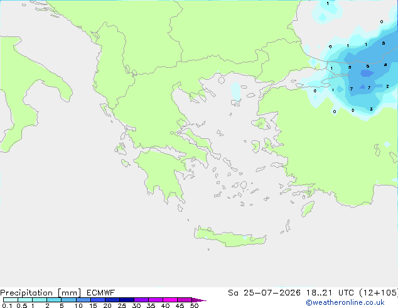The height and width of the screenshot is (308, 398).
Task: Click the precipitation value '2' on the map
Action: [x=387, y=86]
